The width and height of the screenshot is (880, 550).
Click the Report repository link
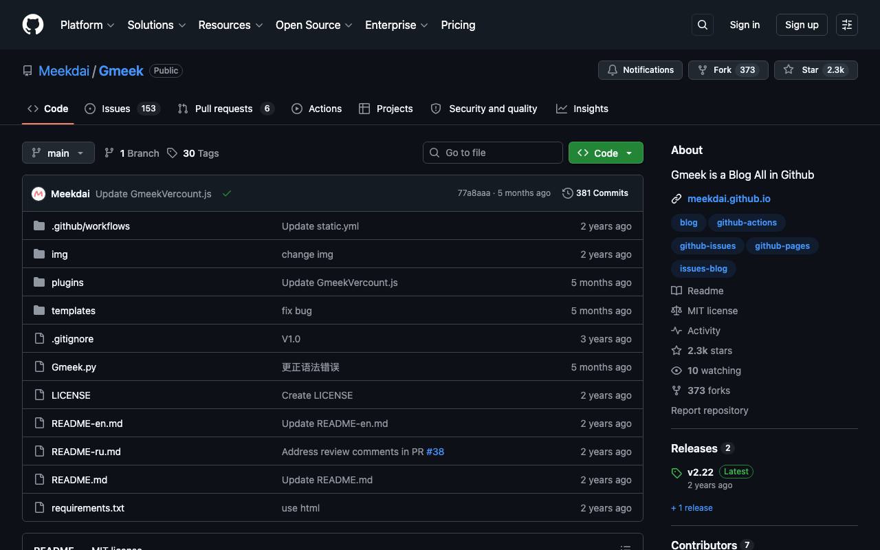(709, 410)
